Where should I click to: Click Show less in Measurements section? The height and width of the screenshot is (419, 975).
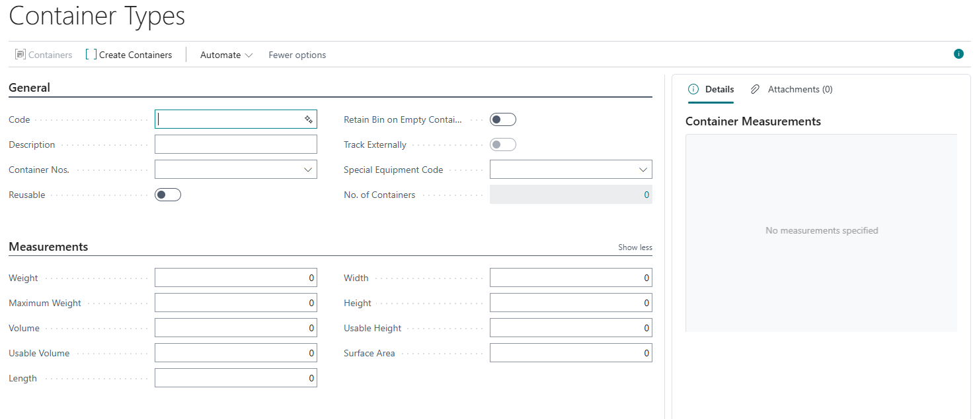pos(635,247)
